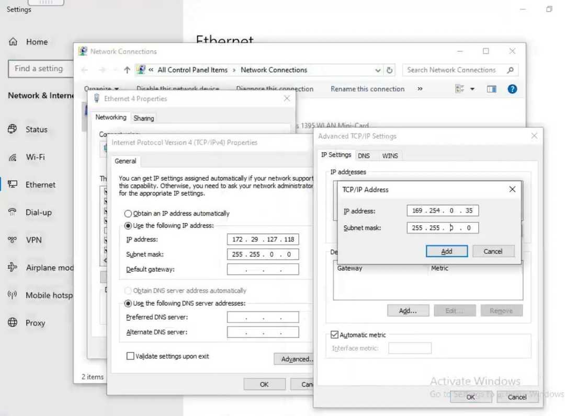Toggle the preview pane icon

tap(491, 89)
